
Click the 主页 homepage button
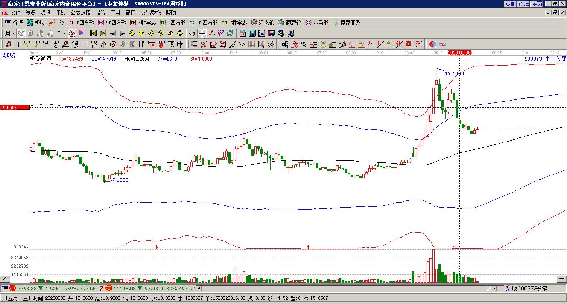537,4
